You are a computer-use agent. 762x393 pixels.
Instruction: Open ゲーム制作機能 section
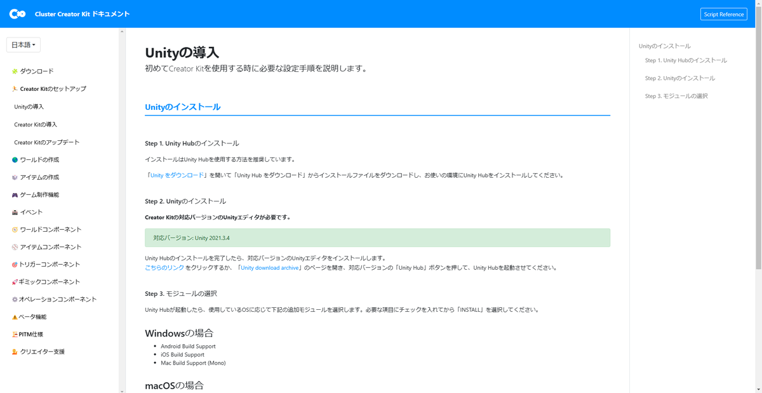pos(39,195)
